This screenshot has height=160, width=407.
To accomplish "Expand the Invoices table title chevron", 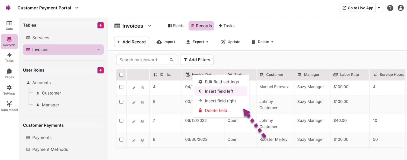I will [150, 26].
